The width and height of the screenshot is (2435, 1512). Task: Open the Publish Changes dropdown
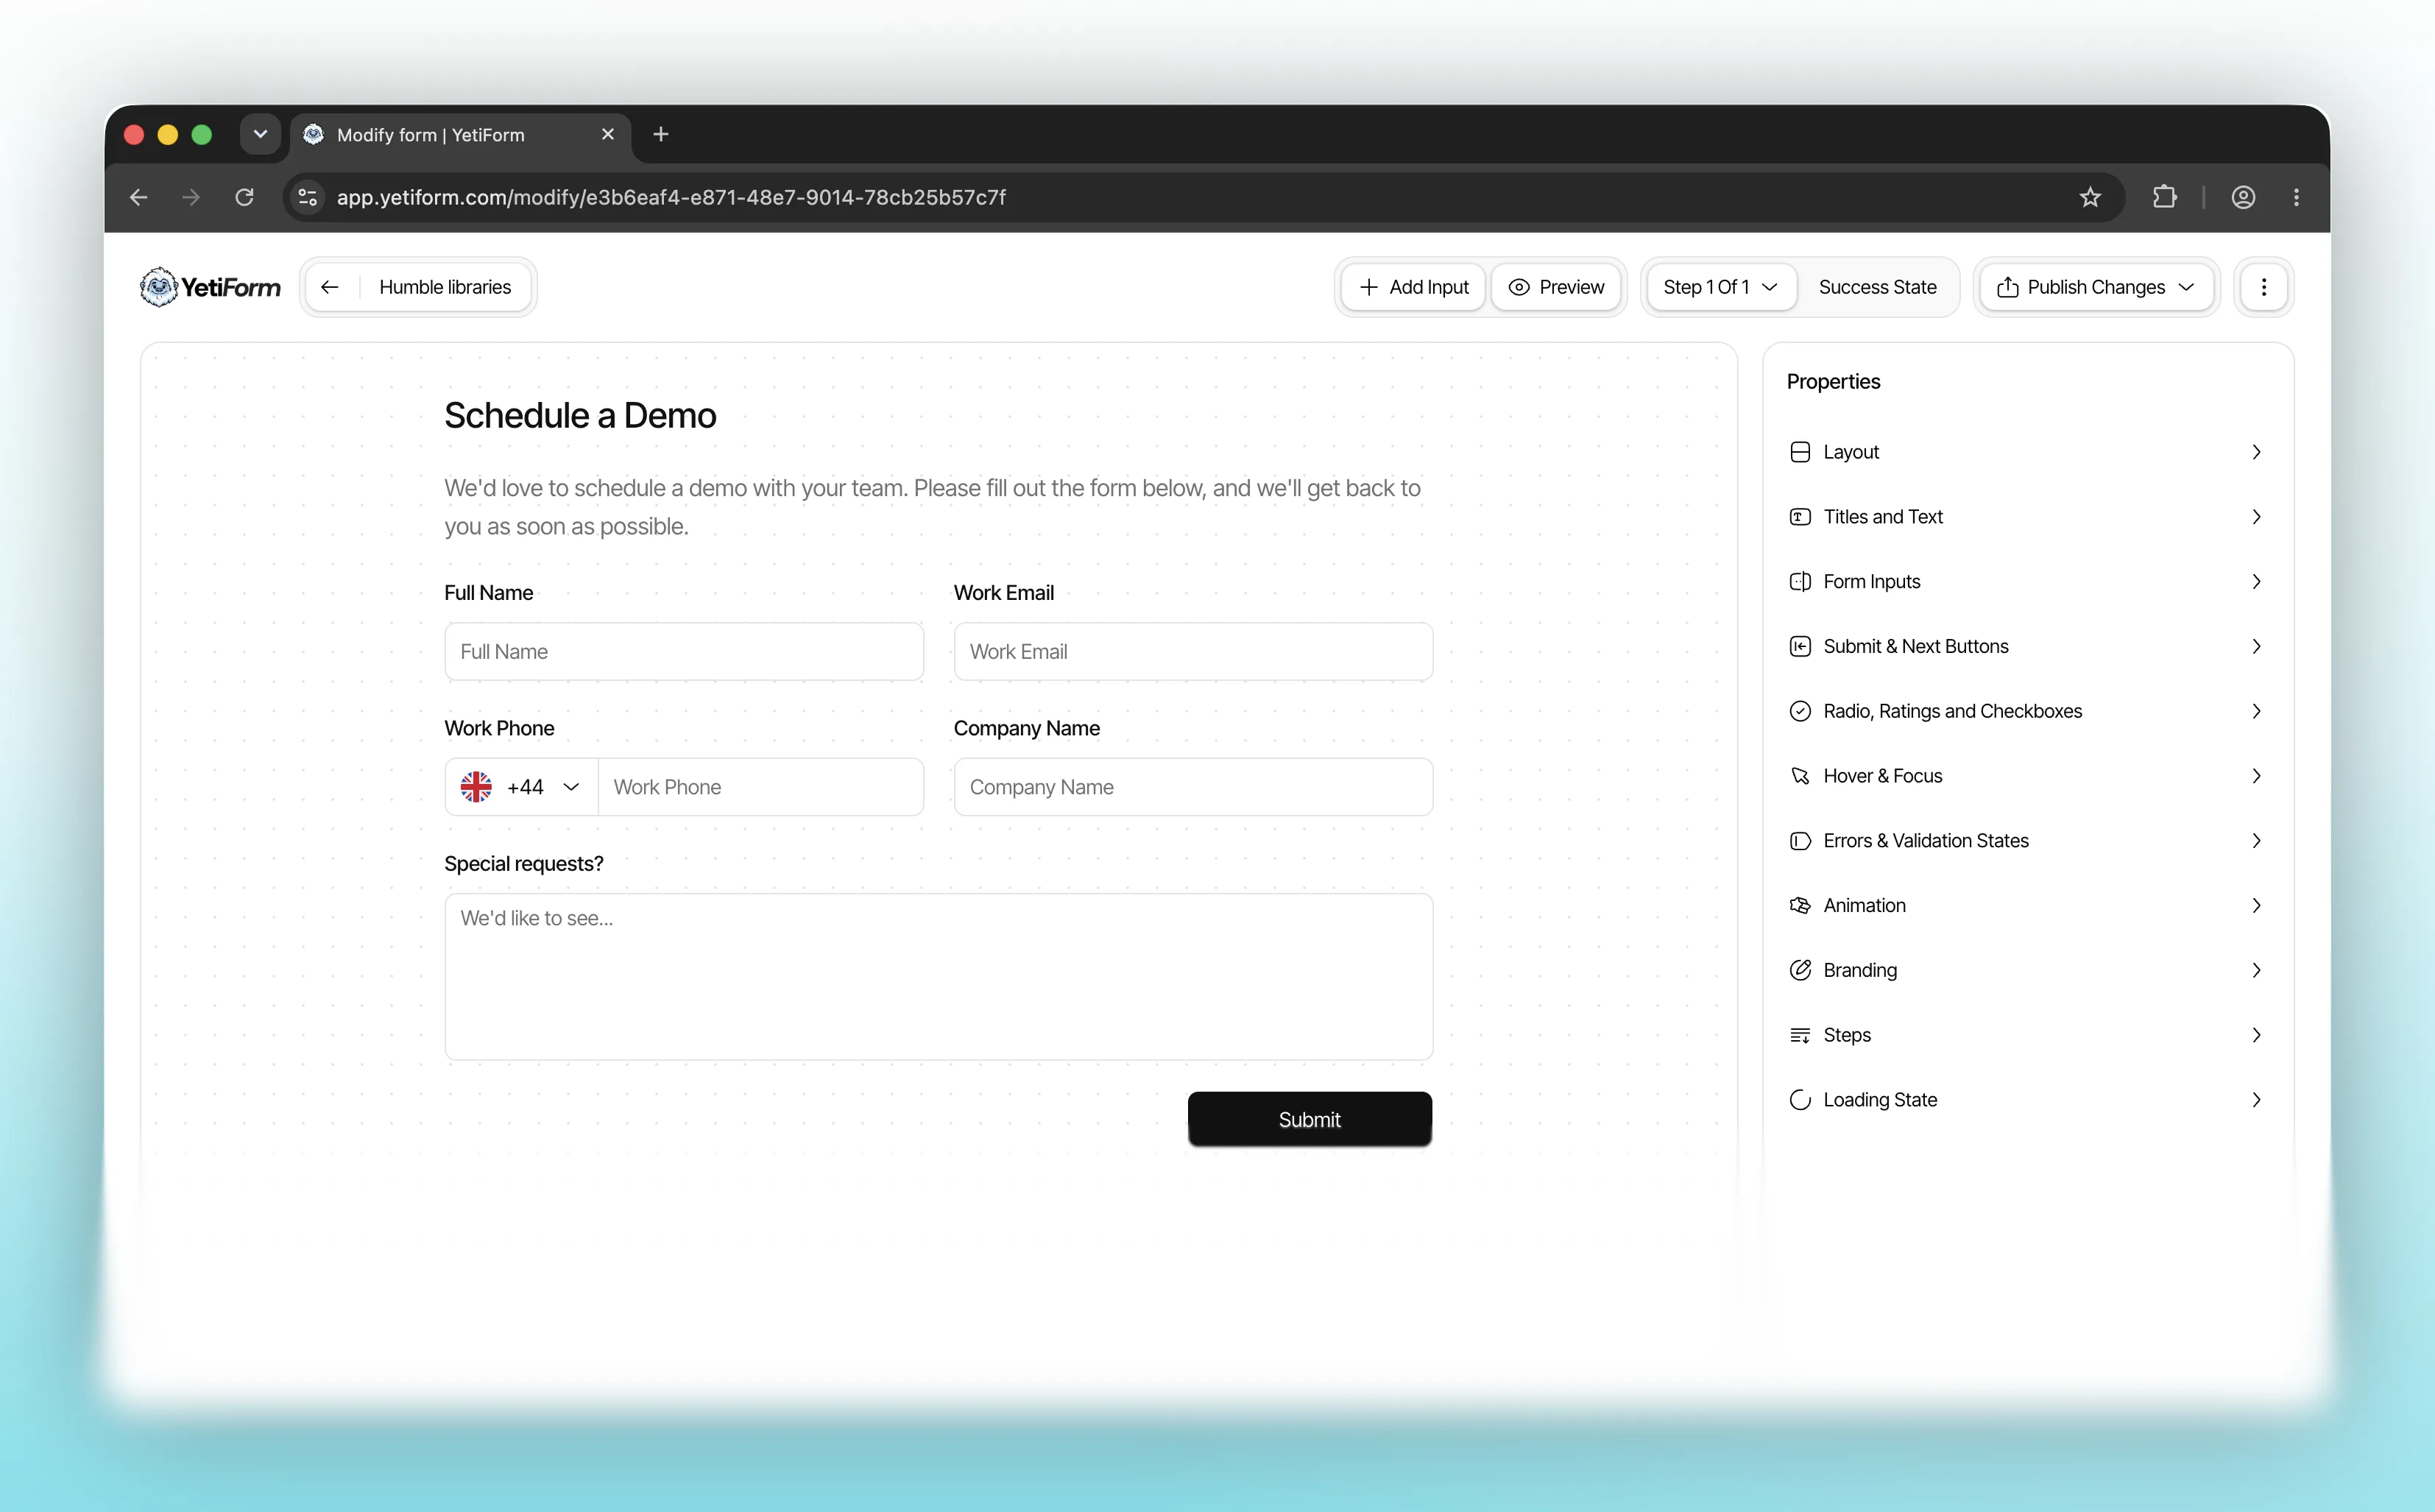2096,287
